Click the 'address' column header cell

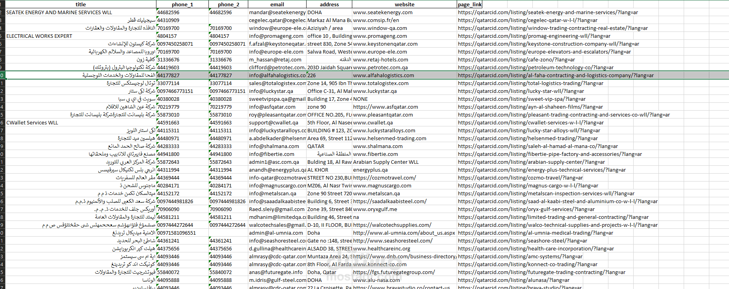point(329,4)
